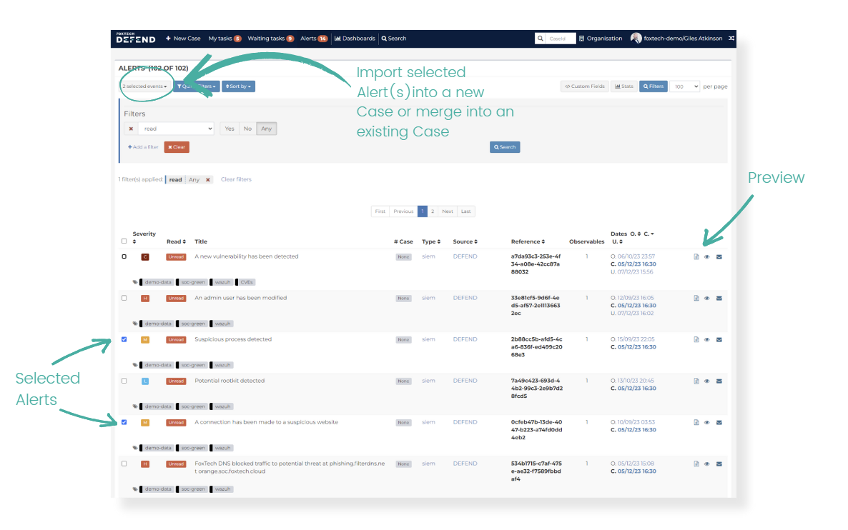848x530 pixels.
Task: Open the per page count dropdown
Action: point(684,86)
